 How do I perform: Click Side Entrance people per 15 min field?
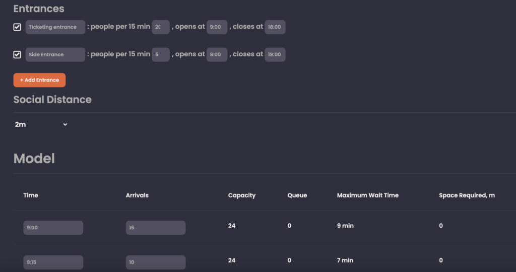[161, 54]
